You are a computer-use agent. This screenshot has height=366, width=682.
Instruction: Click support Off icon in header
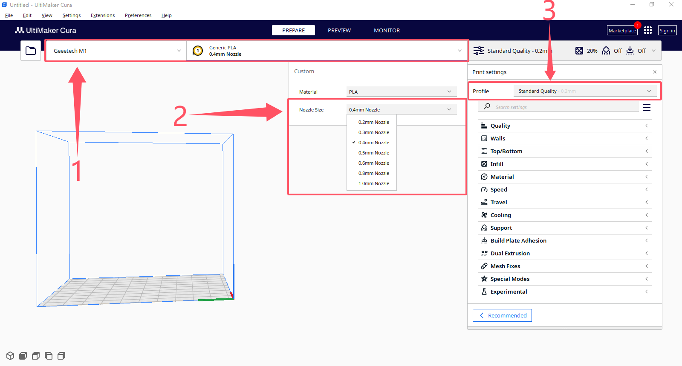coord(606,51)
